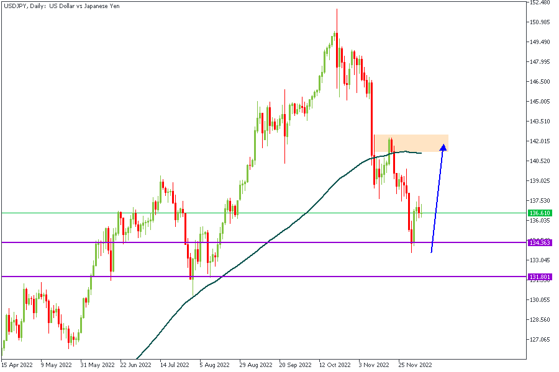Click the 15 Apr 2022 date label
Viewport: 559px width, 372px height.
click(17, 365)
